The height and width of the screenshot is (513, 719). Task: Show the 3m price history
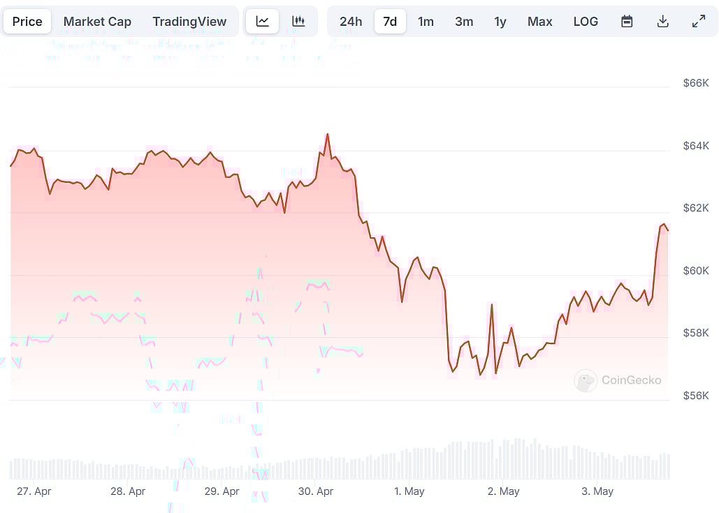tap(464, 22)
